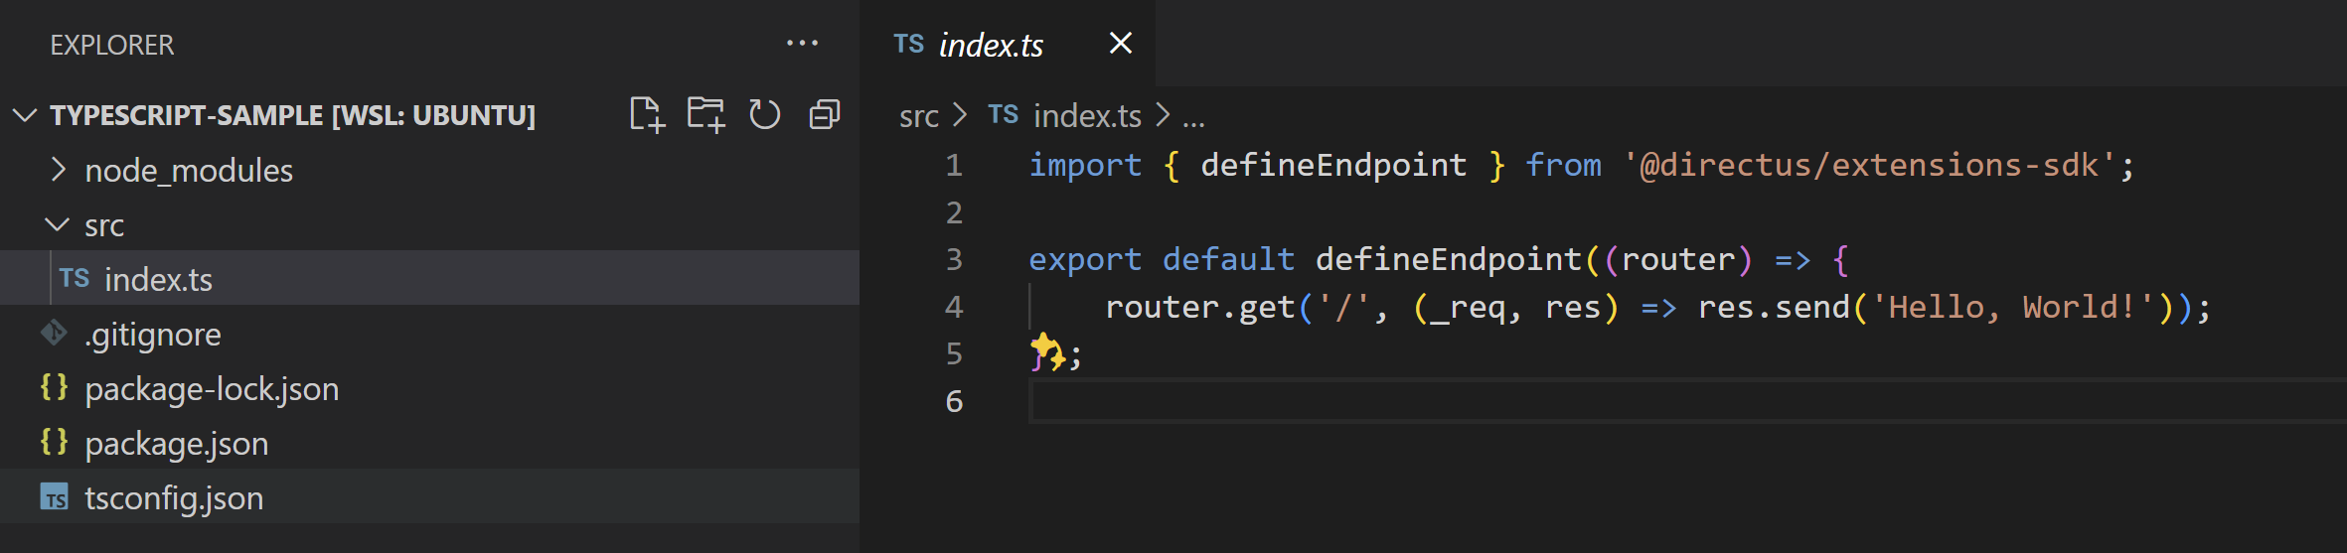Click 'router.get' call on line 4

[1199, 307]
